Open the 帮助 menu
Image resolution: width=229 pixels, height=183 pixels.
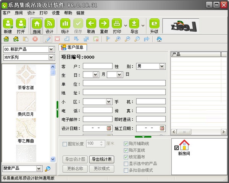pyautogui.click(x=68, y=13)
